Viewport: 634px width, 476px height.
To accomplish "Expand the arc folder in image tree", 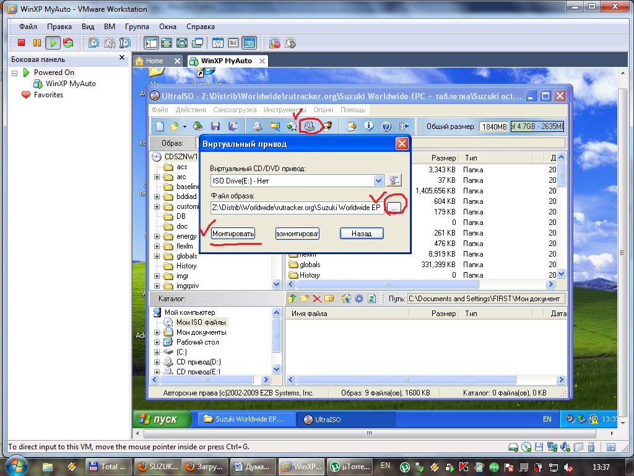I will pyautogui.click(x=157, y=177).
